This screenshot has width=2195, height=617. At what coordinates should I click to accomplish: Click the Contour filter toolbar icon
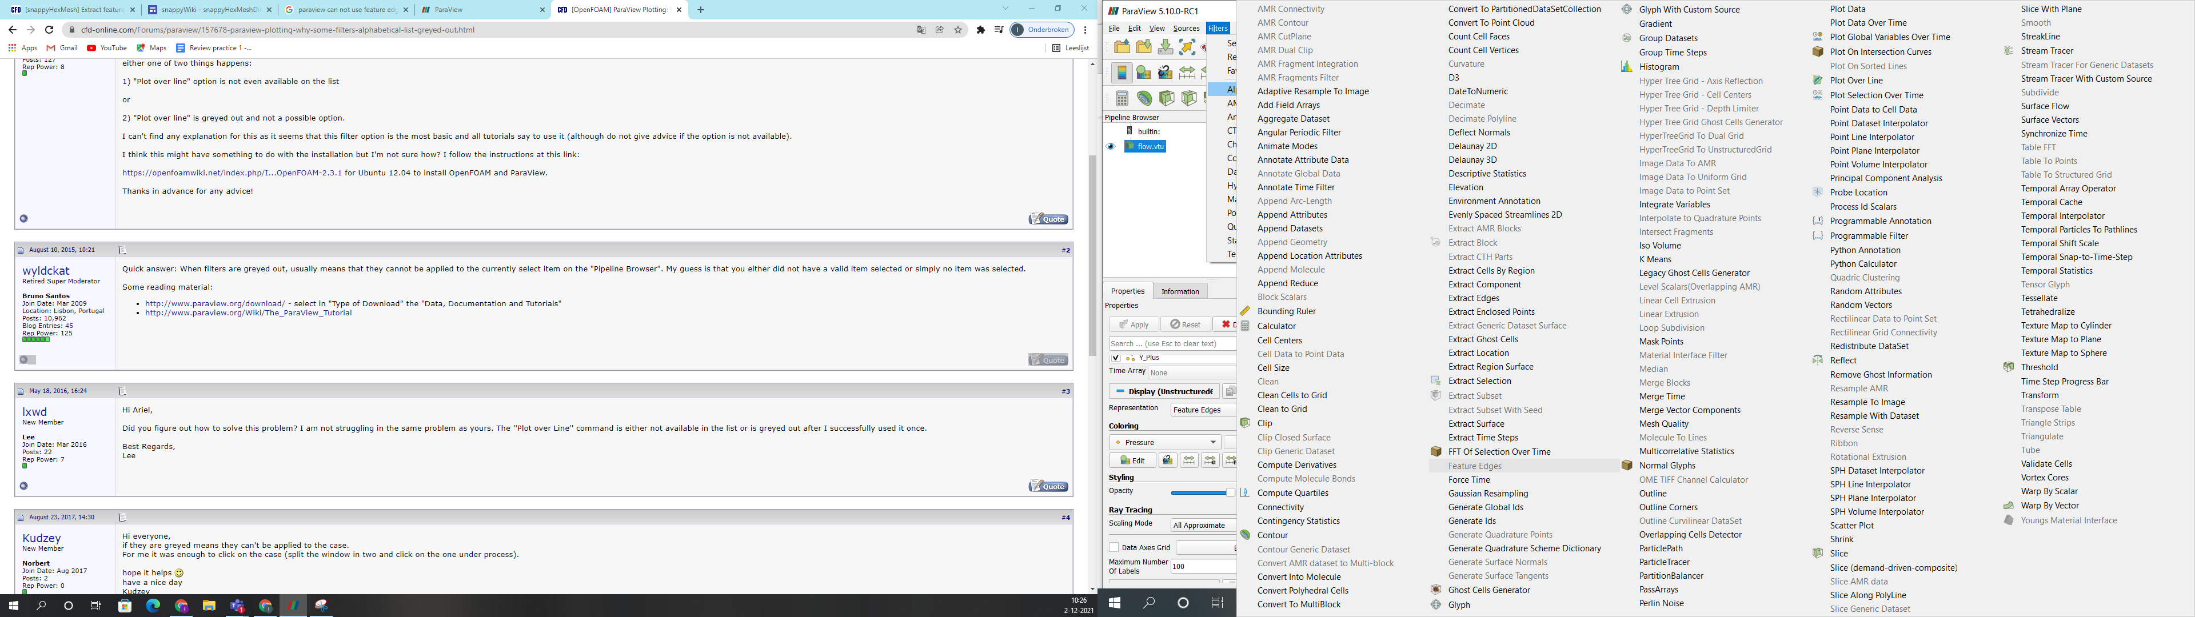(1144, 99)
